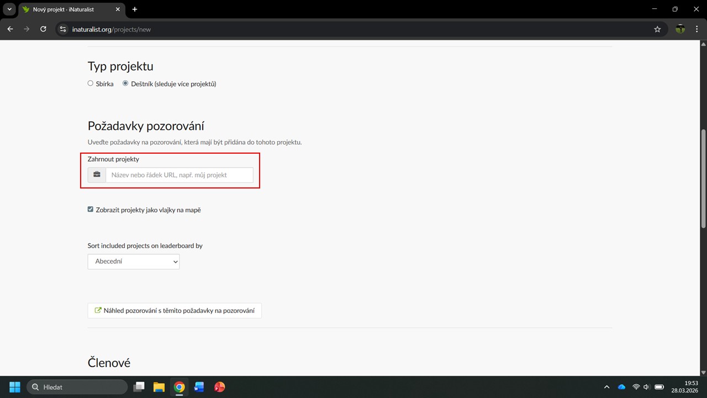
Task: Show hidden system tray icons
Action: pos(606,387)
